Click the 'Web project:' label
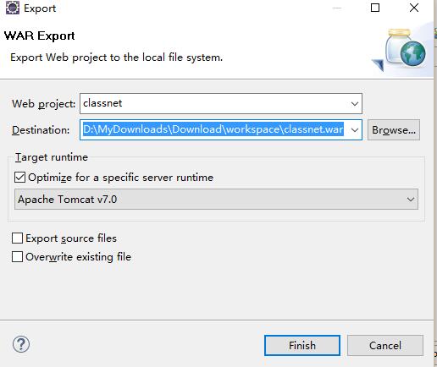437x367 pixels. tap(43, 104)
